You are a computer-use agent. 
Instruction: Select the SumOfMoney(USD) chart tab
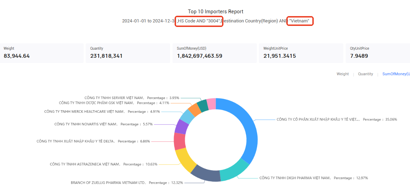coord(396,74)
